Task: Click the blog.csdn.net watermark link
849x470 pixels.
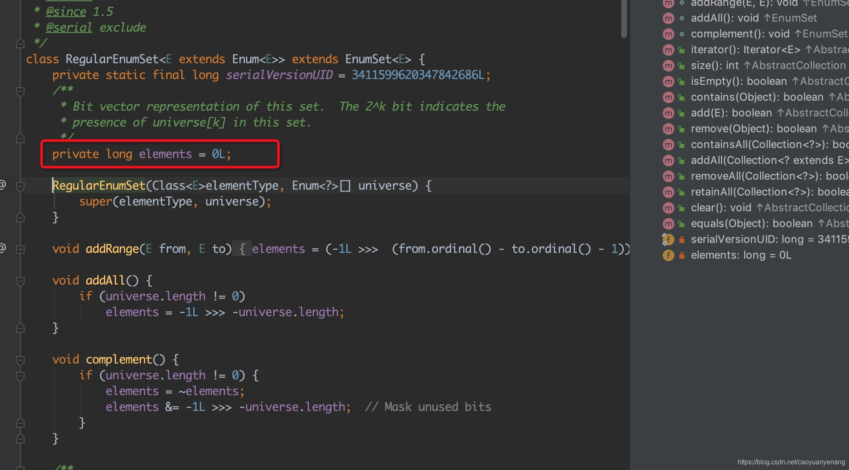Action: tap(791, 462)
